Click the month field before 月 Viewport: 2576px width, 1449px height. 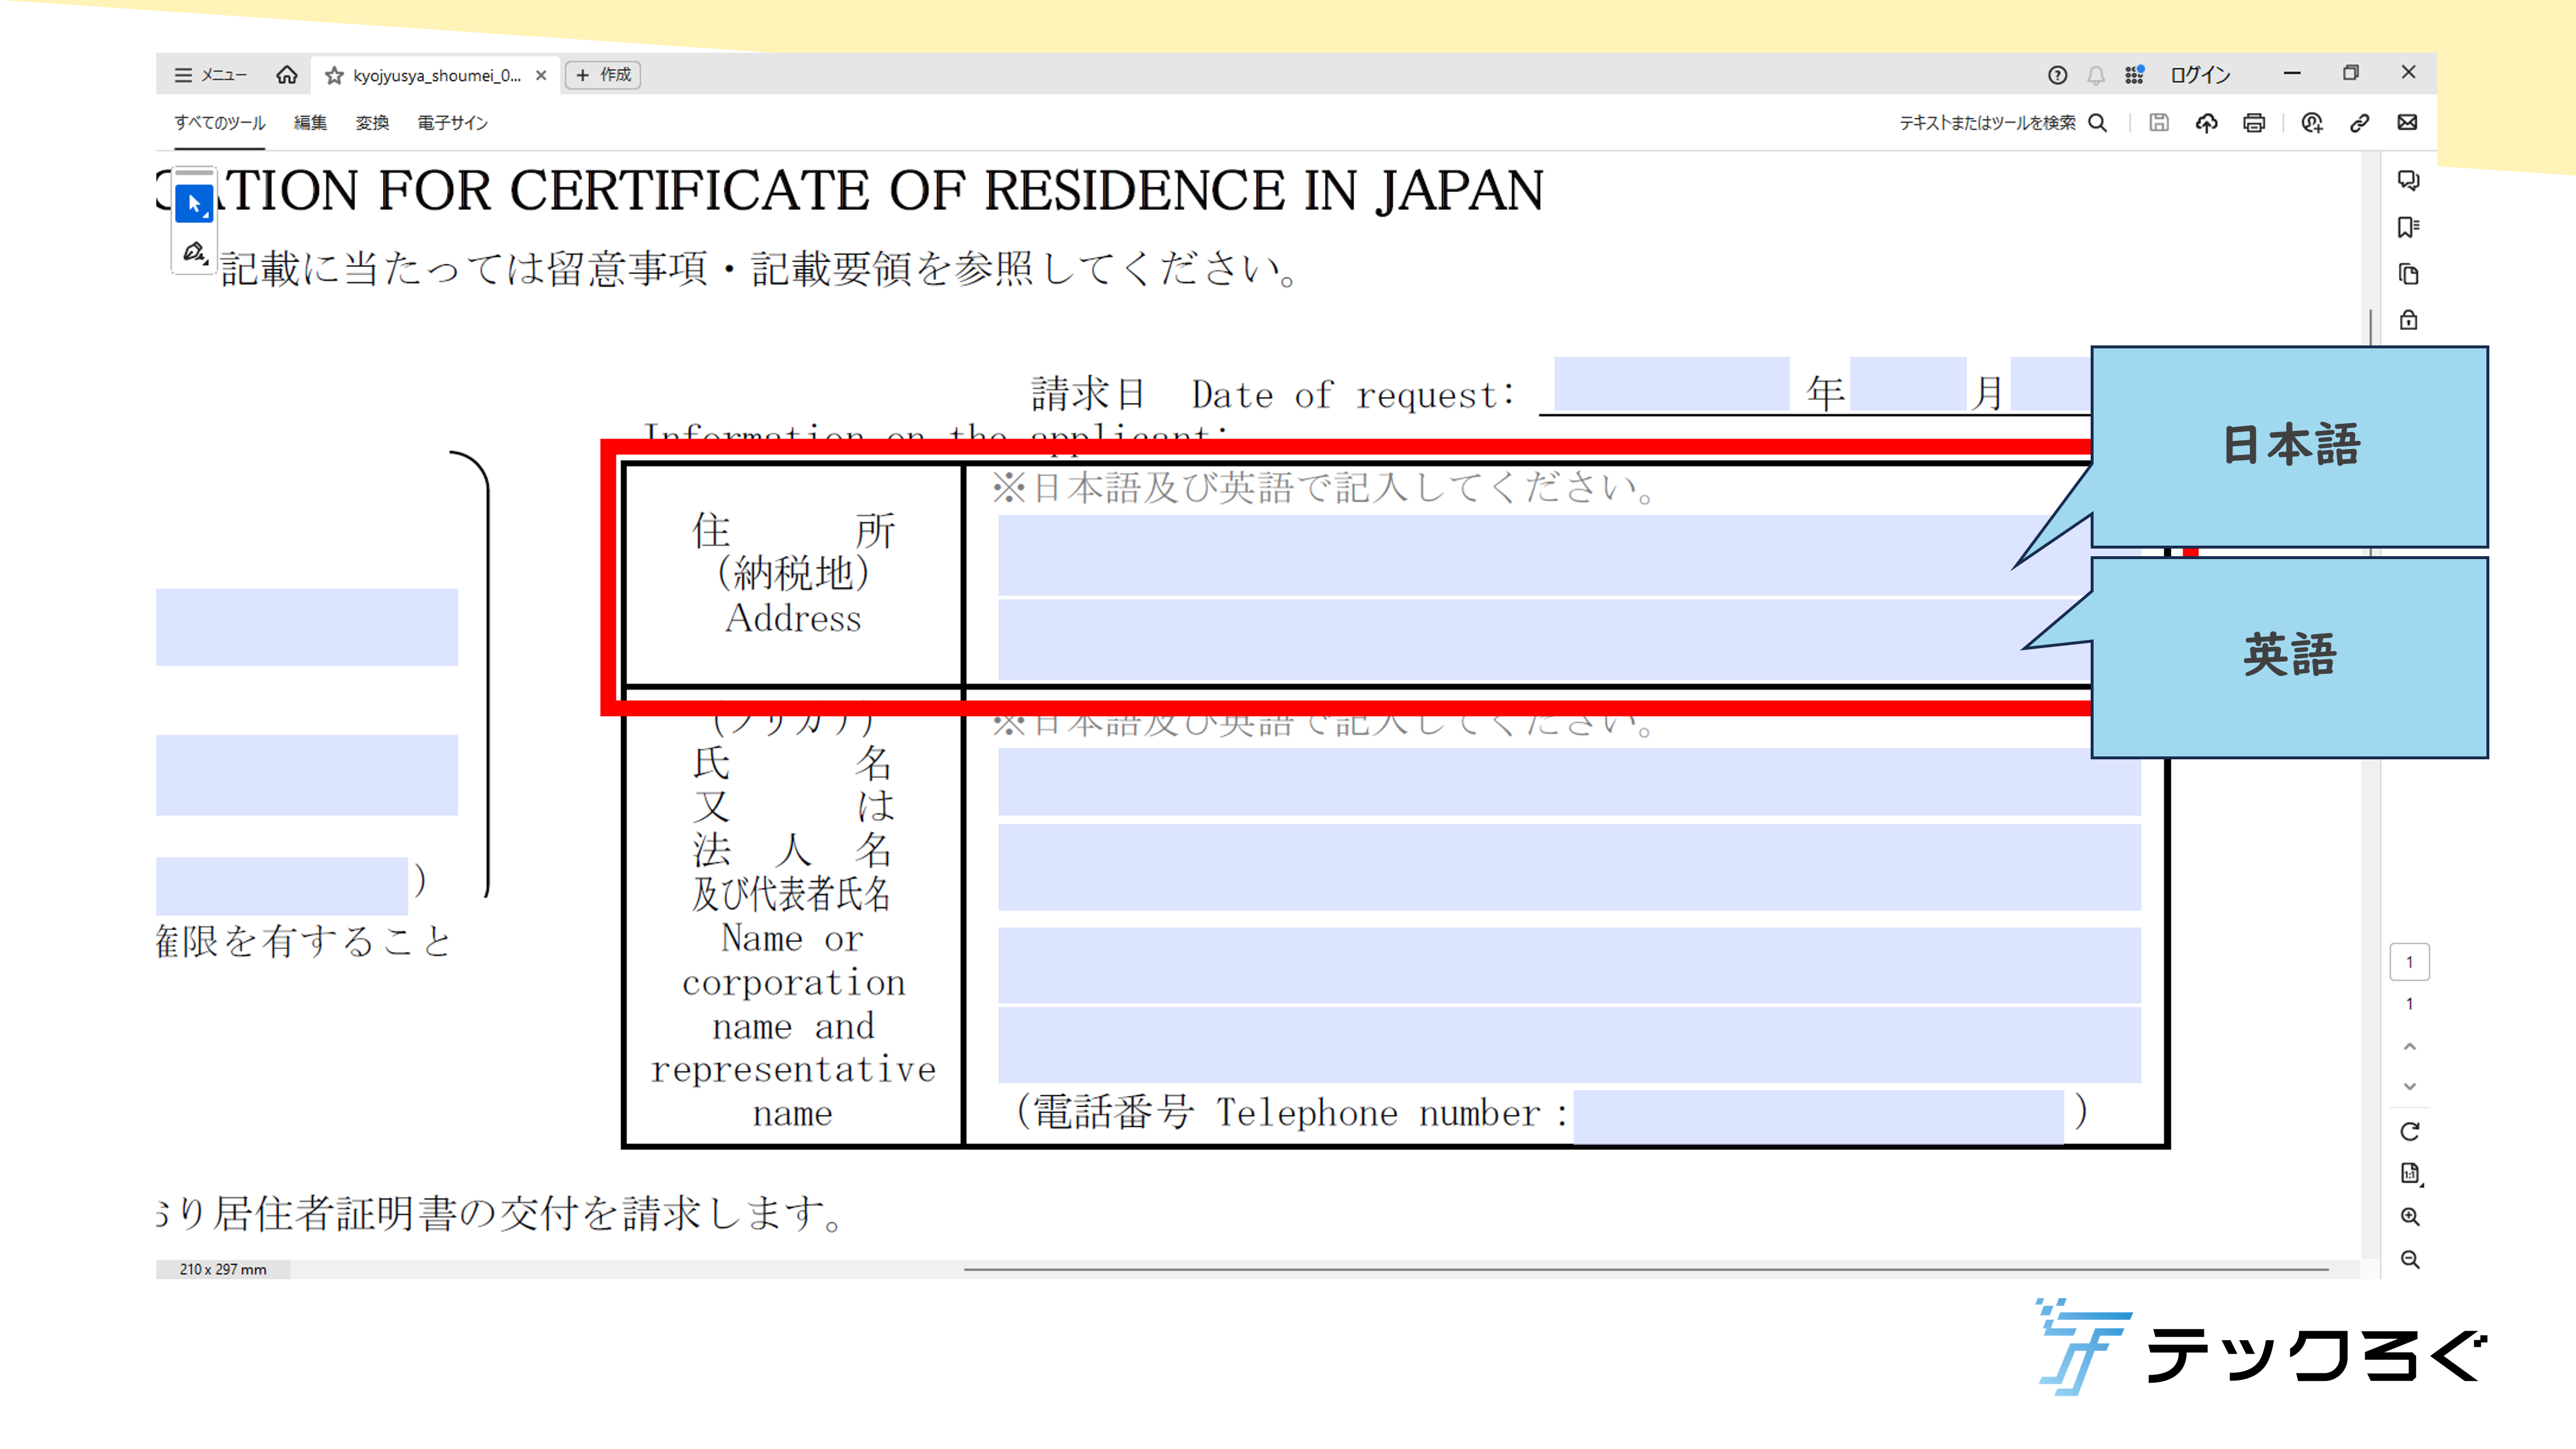coord(1908,384)
